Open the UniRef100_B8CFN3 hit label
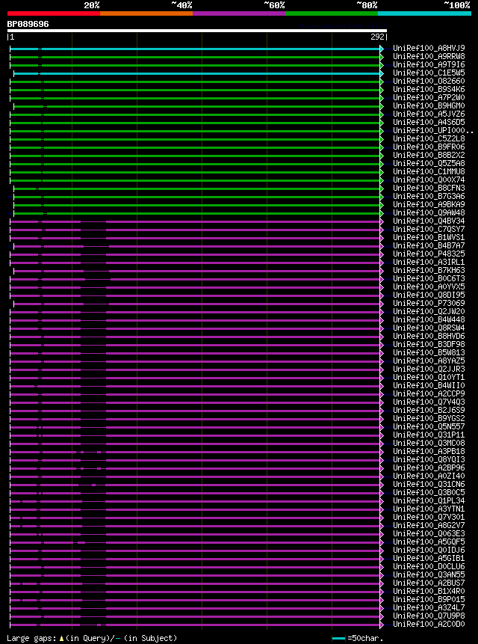Image resolution: width=478 pixels, height=644 pixels. [429, 188]
